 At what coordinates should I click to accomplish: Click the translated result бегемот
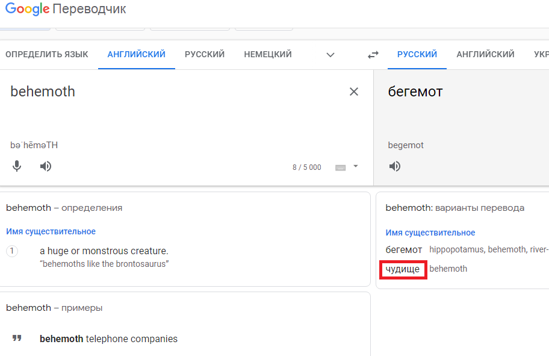(x=415, y=92)
